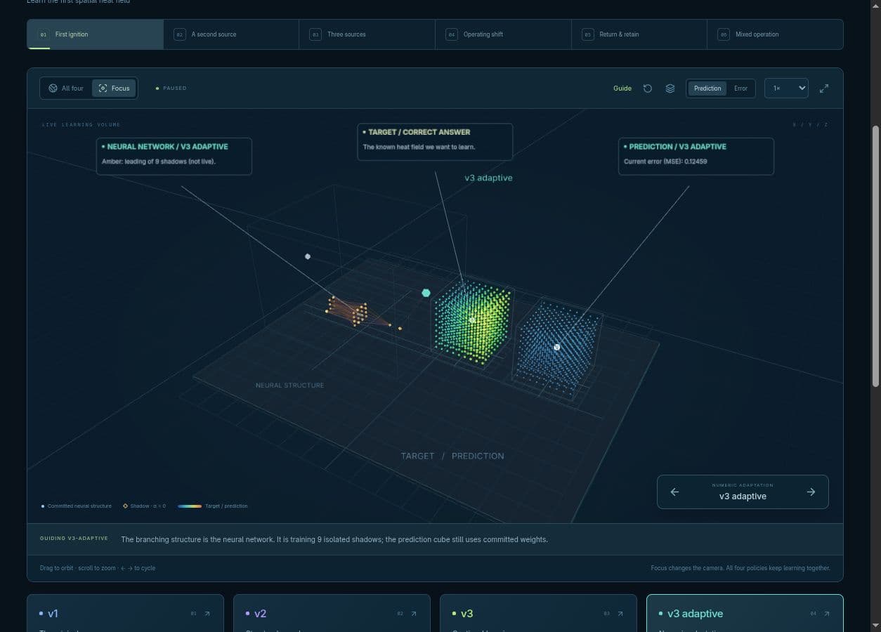The image size is (881, 632).
Task: Click the Committed neural structure legend entry
Action: 77,506
